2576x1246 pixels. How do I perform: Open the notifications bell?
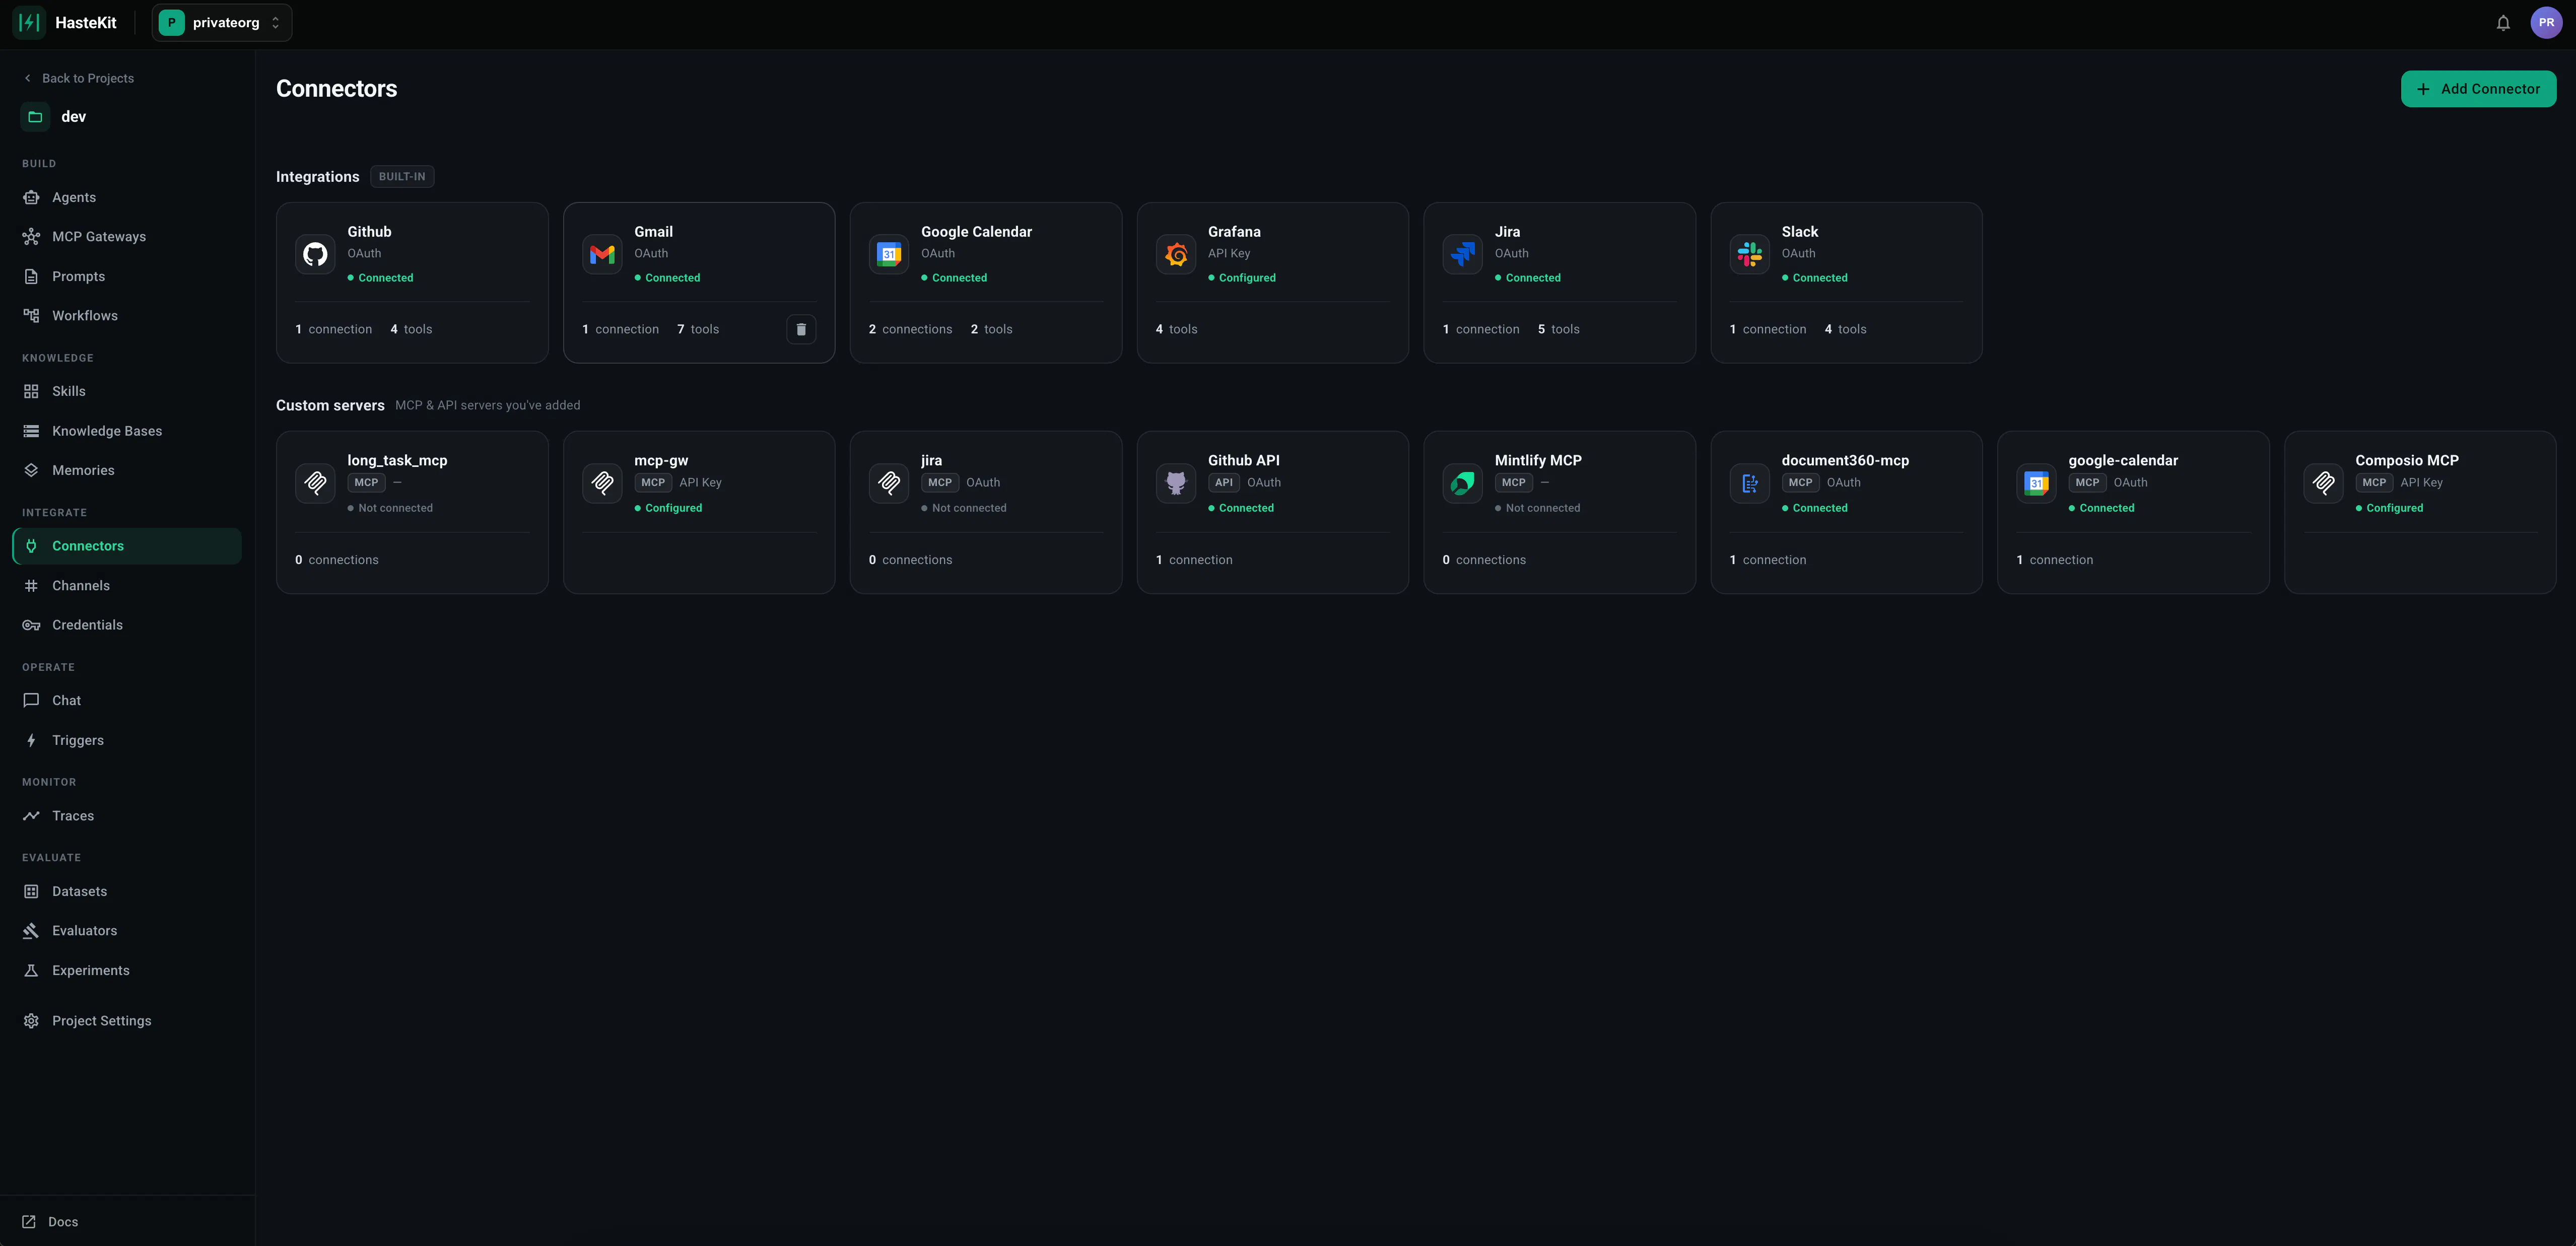pos(2503,22)
